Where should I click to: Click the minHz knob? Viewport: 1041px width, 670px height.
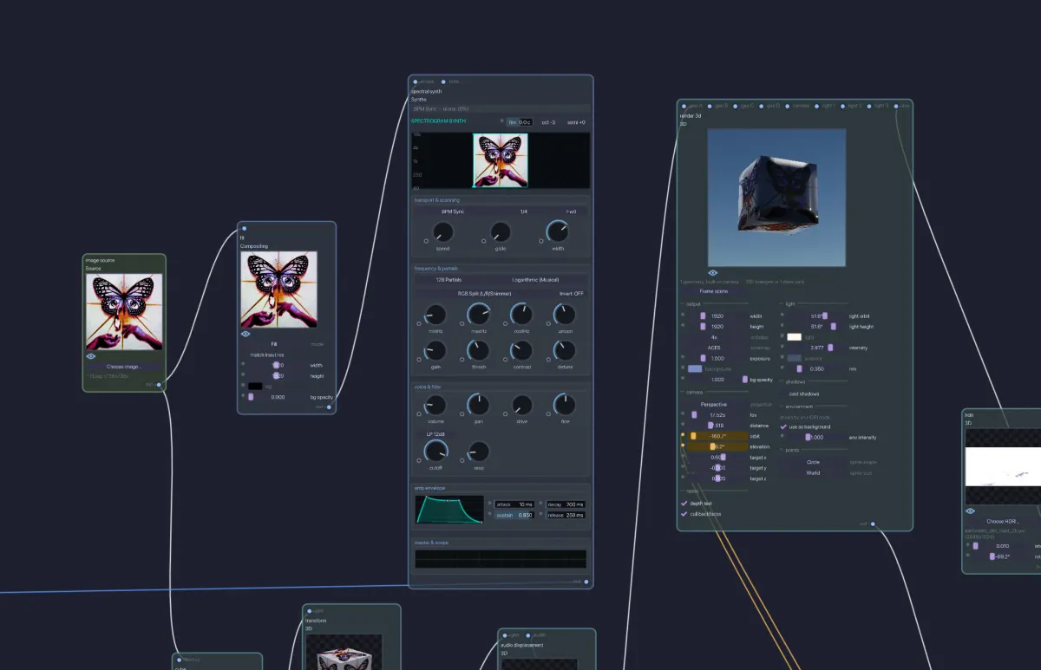point(435,315)
